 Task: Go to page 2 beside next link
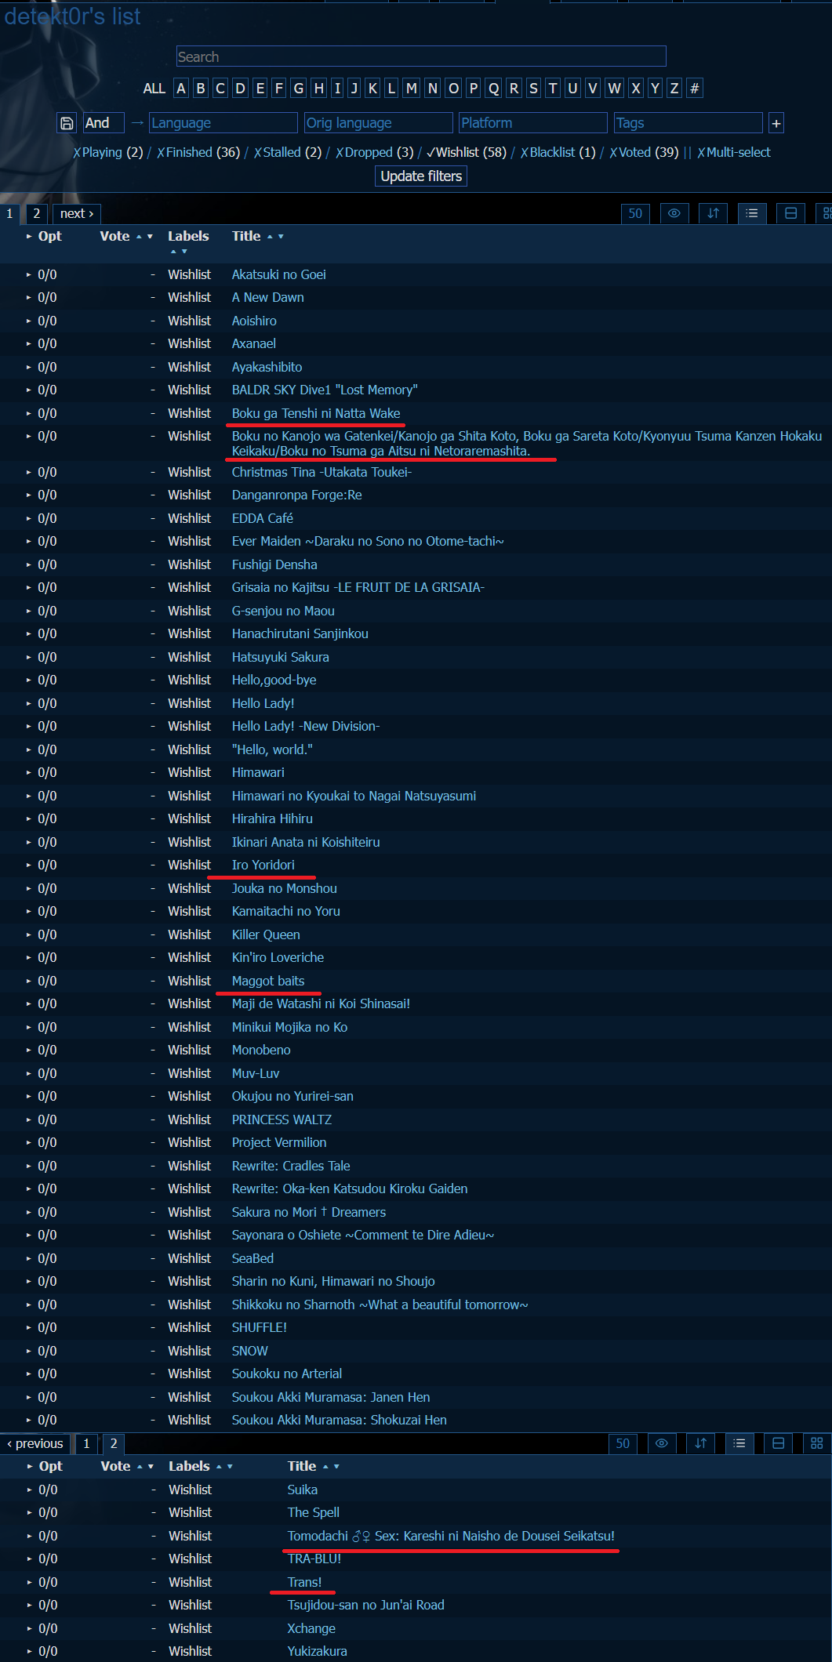point(36,213)
